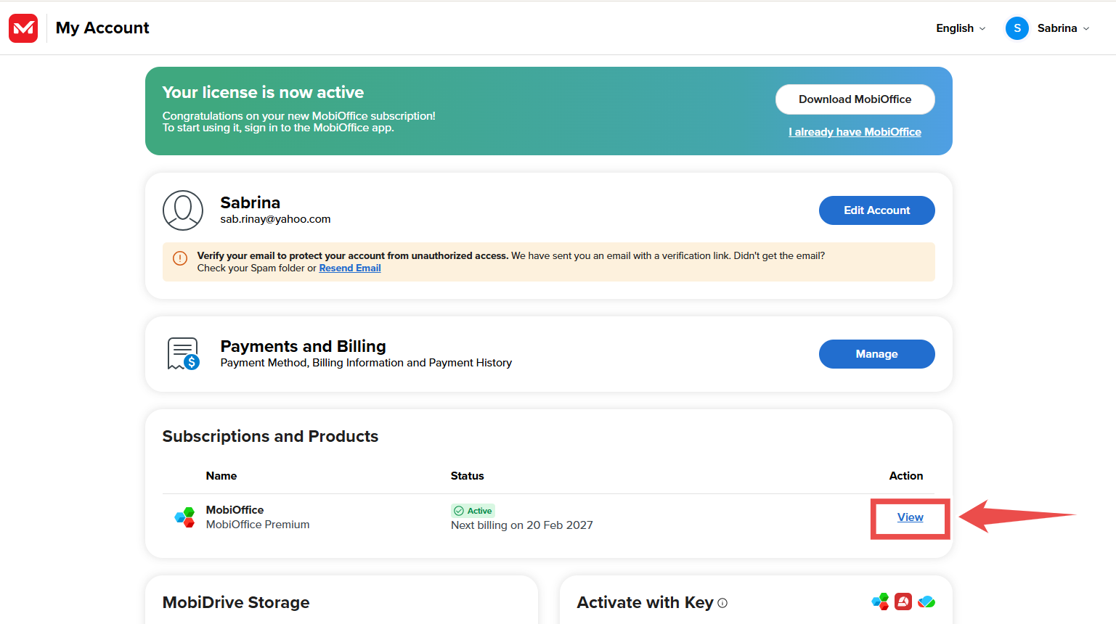Click the Download MobiOffice button
The image size is (1116, 624).
855,99
